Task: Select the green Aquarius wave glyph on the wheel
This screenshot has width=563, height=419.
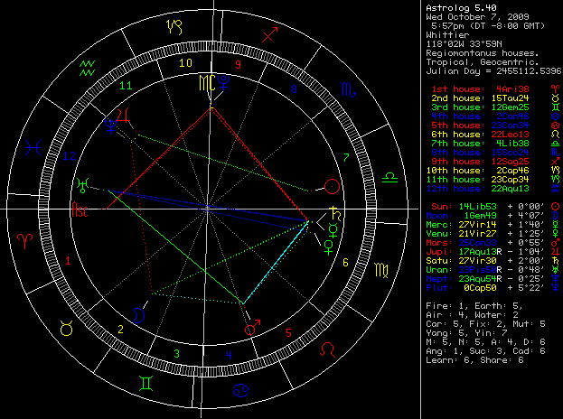Action: click(87, 67)
